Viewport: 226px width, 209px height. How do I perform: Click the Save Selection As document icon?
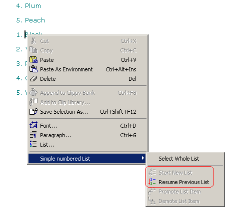33,111
